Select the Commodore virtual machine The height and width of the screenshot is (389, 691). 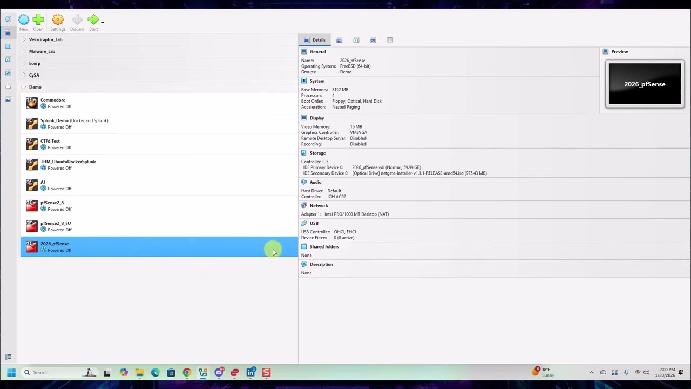(159, 103)
